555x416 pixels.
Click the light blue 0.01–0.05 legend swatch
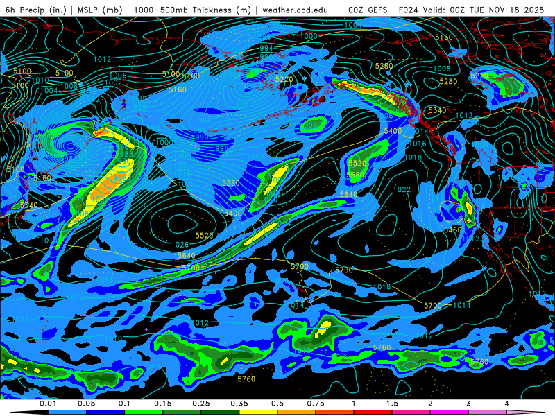tap(67, 413)
